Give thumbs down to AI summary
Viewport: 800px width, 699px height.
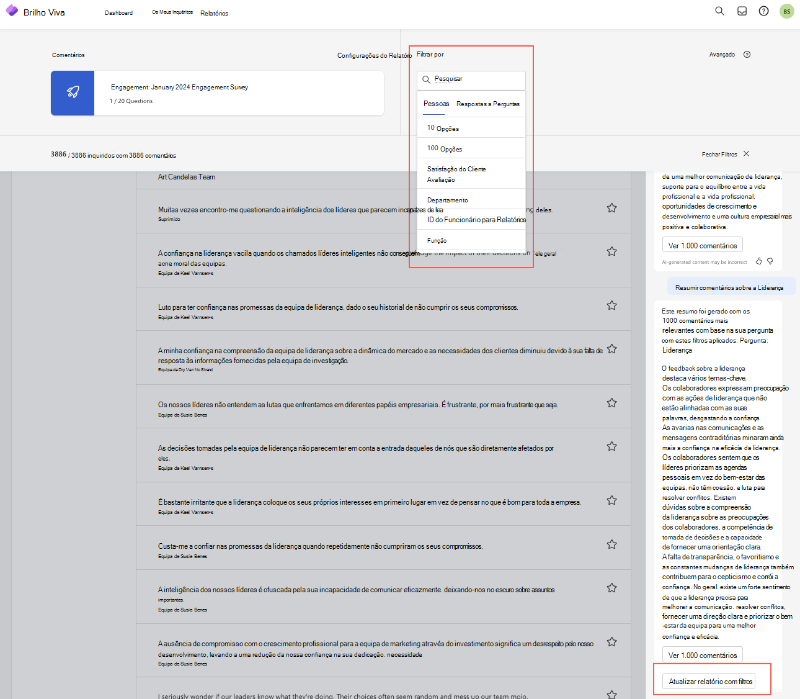(770, 261)
